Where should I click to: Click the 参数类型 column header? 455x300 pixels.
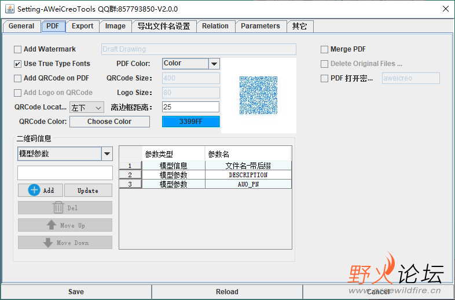[x=174, y=154]
